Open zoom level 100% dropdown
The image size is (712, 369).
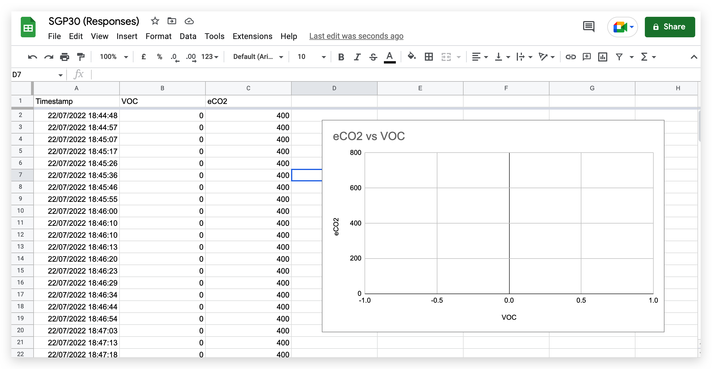[x=114, y=57]
